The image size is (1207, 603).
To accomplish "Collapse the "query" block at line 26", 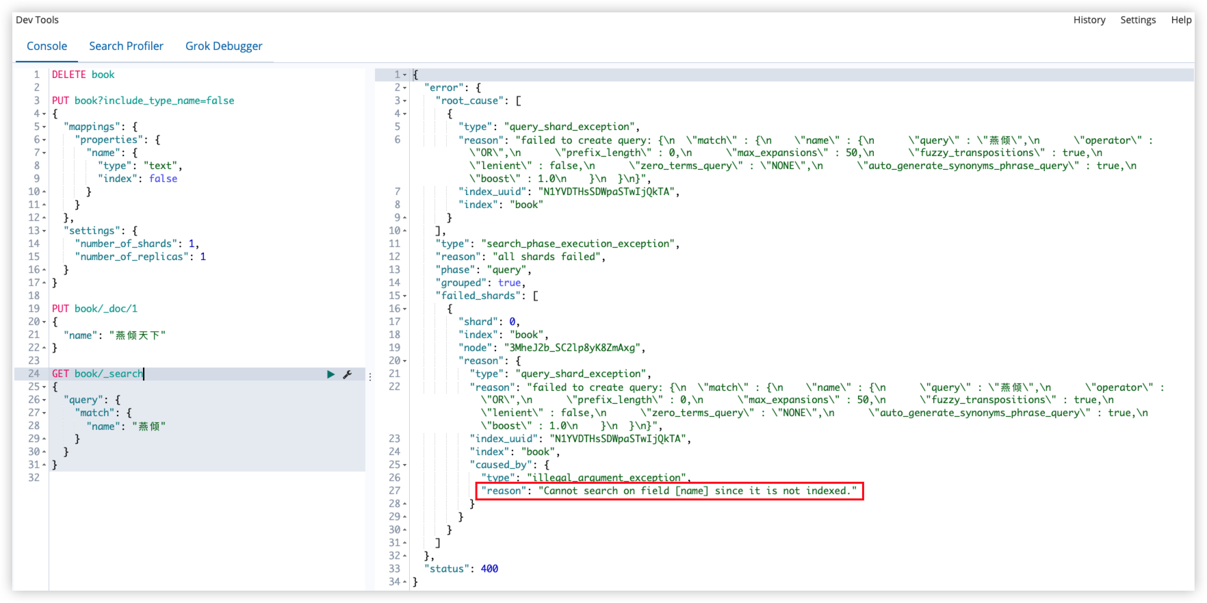I will [x=44, y=400].
